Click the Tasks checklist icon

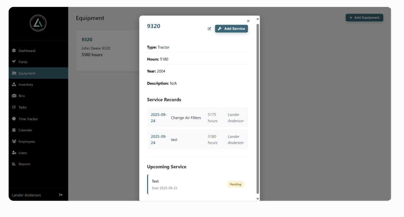point(14,107)
